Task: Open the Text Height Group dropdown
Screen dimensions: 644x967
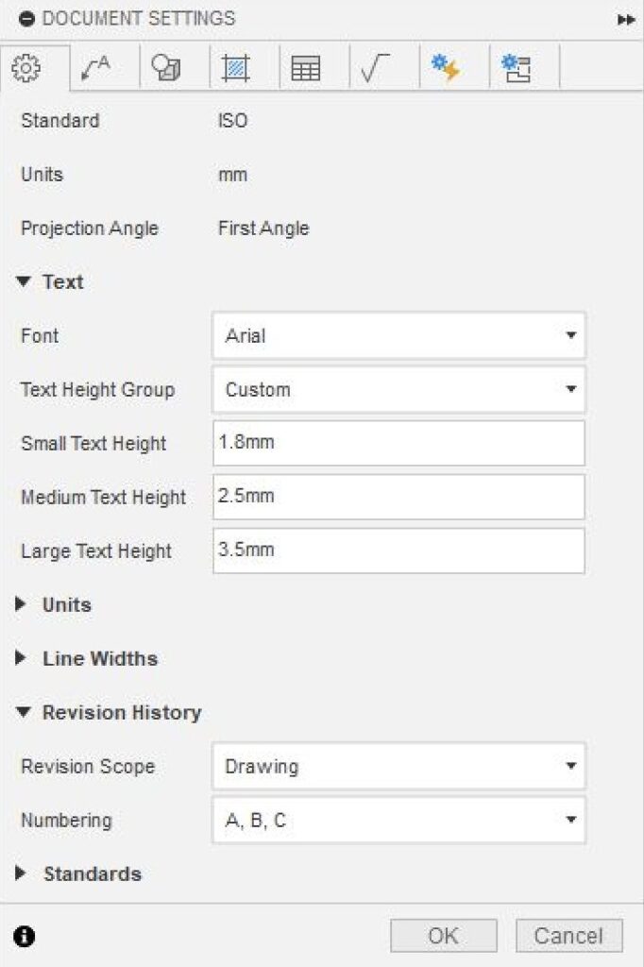Action: tap(398, 389)
